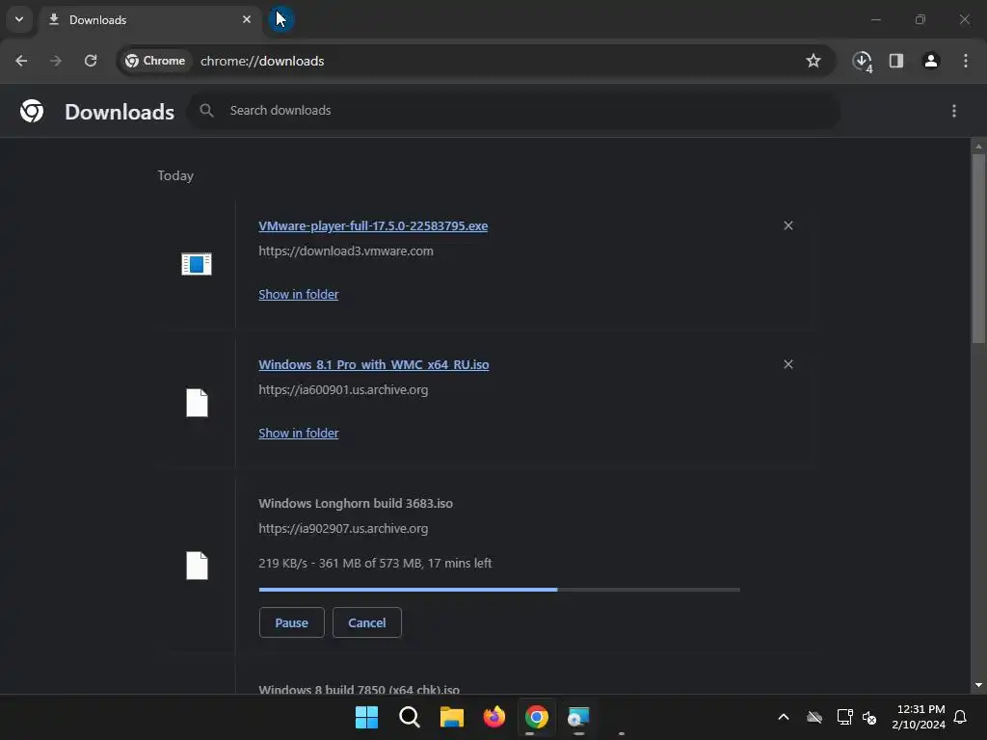Click the Windows Longhorn build 3683.iso name
This screenshot has width=987, height=740.
(356, 503)
